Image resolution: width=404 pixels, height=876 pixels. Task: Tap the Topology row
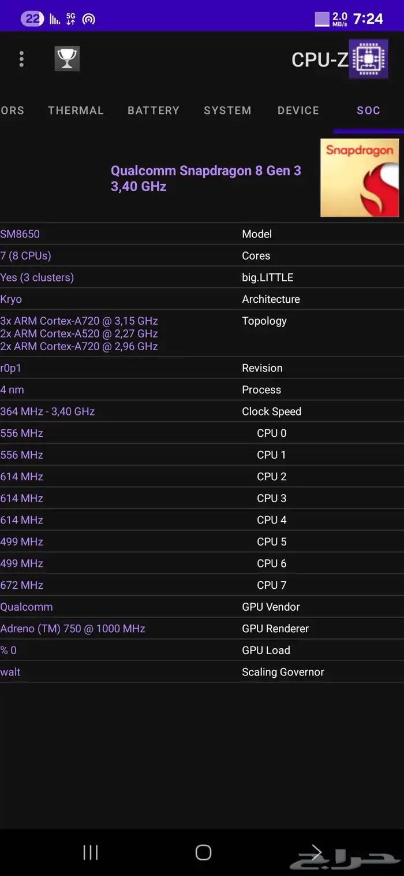coord(202,333)
